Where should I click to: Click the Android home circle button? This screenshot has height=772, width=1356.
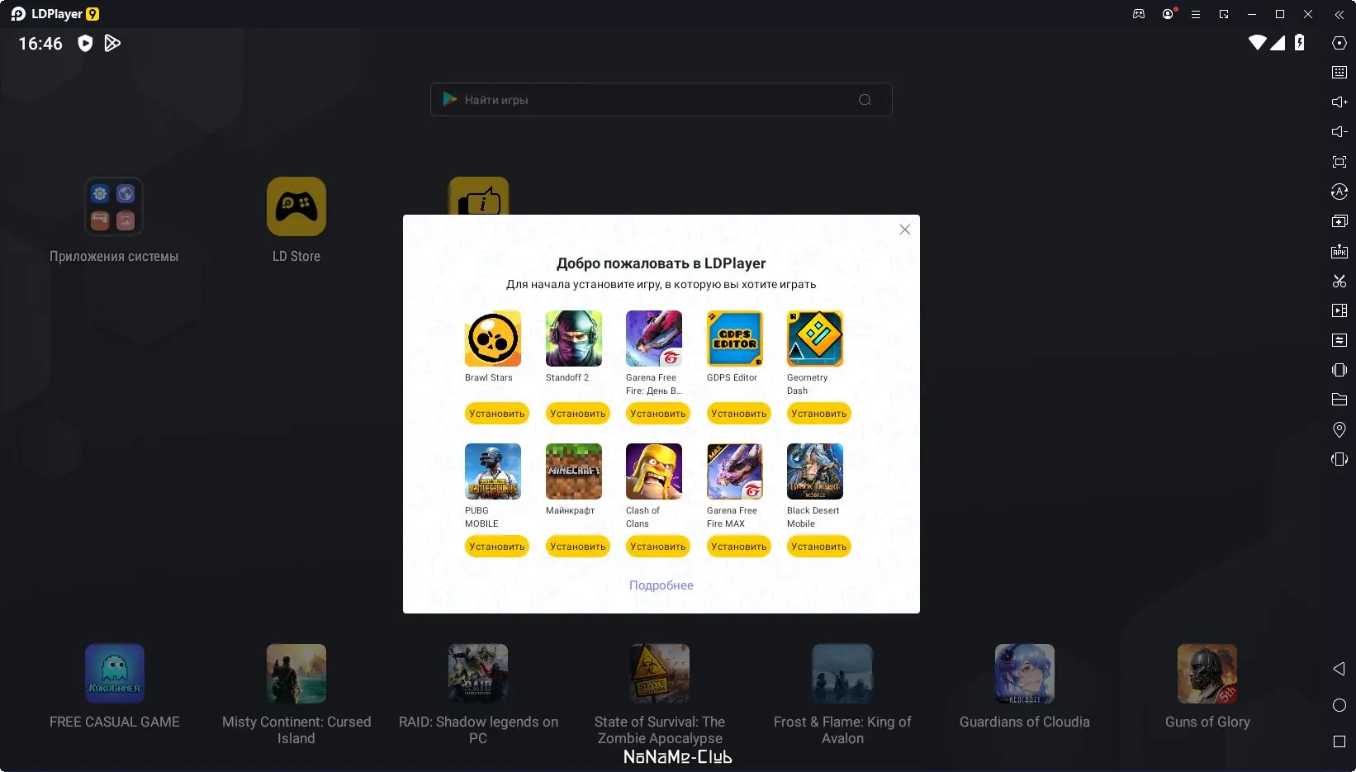(1339, 705)
